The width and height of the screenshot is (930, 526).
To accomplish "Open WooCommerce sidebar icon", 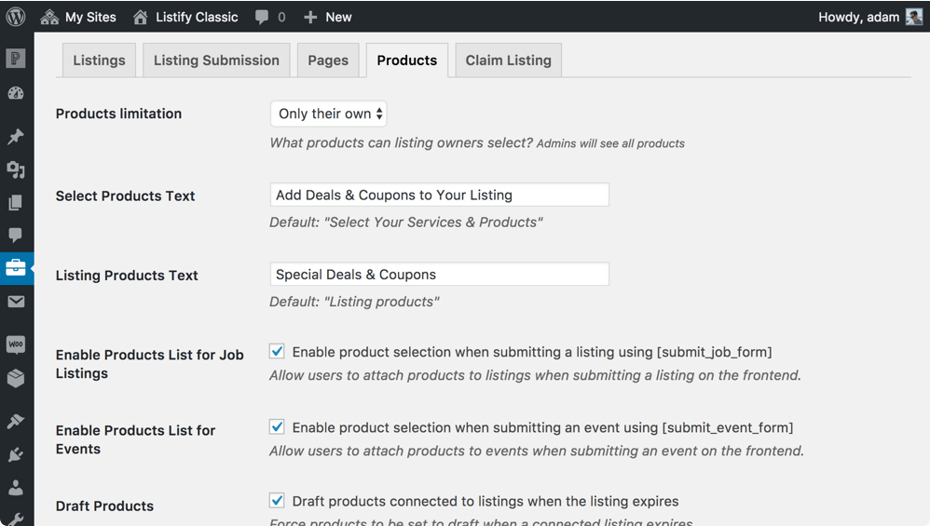I will [16, 344].
